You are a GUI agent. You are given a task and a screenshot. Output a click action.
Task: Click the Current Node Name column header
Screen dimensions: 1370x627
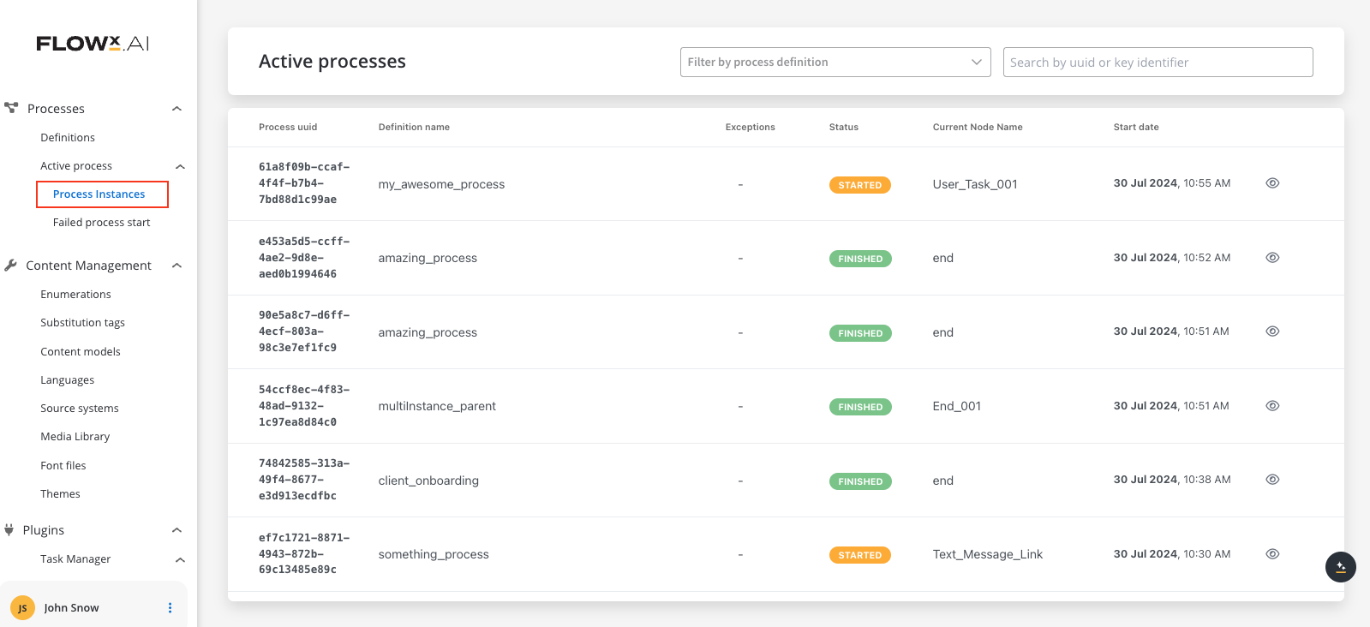pos(978,127)
